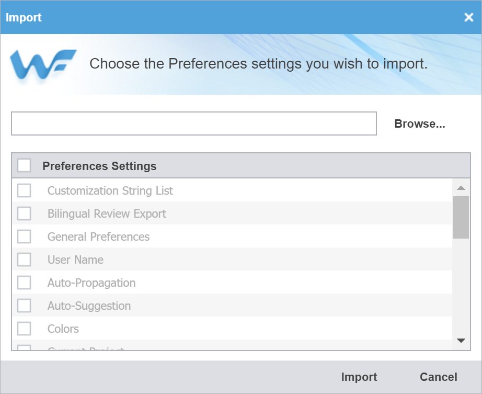Select the User Name checkbox
This screenshot has width=482, height=394.
pos(24,260)
